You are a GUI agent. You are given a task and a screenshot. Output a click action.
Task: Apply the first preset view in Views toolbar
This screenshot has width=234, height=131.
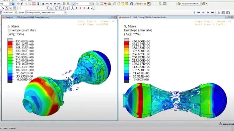tap(49, 8)
